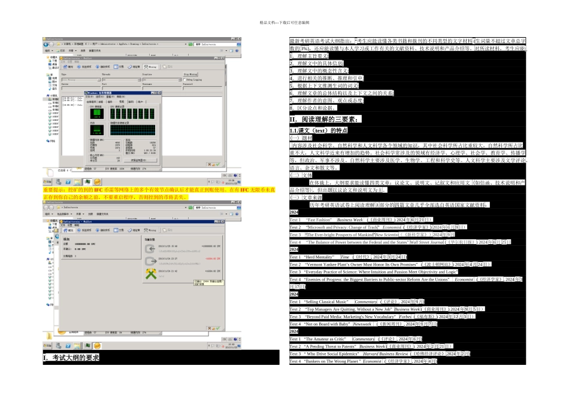
Task: Click the send coins icon in overview wallet toolbar
Action: (84, 230)
